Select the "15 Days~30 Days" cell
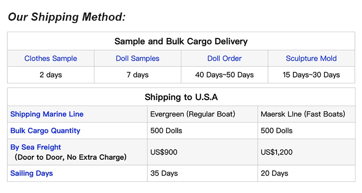Screen dimensions: 362x193 point(311,75)
